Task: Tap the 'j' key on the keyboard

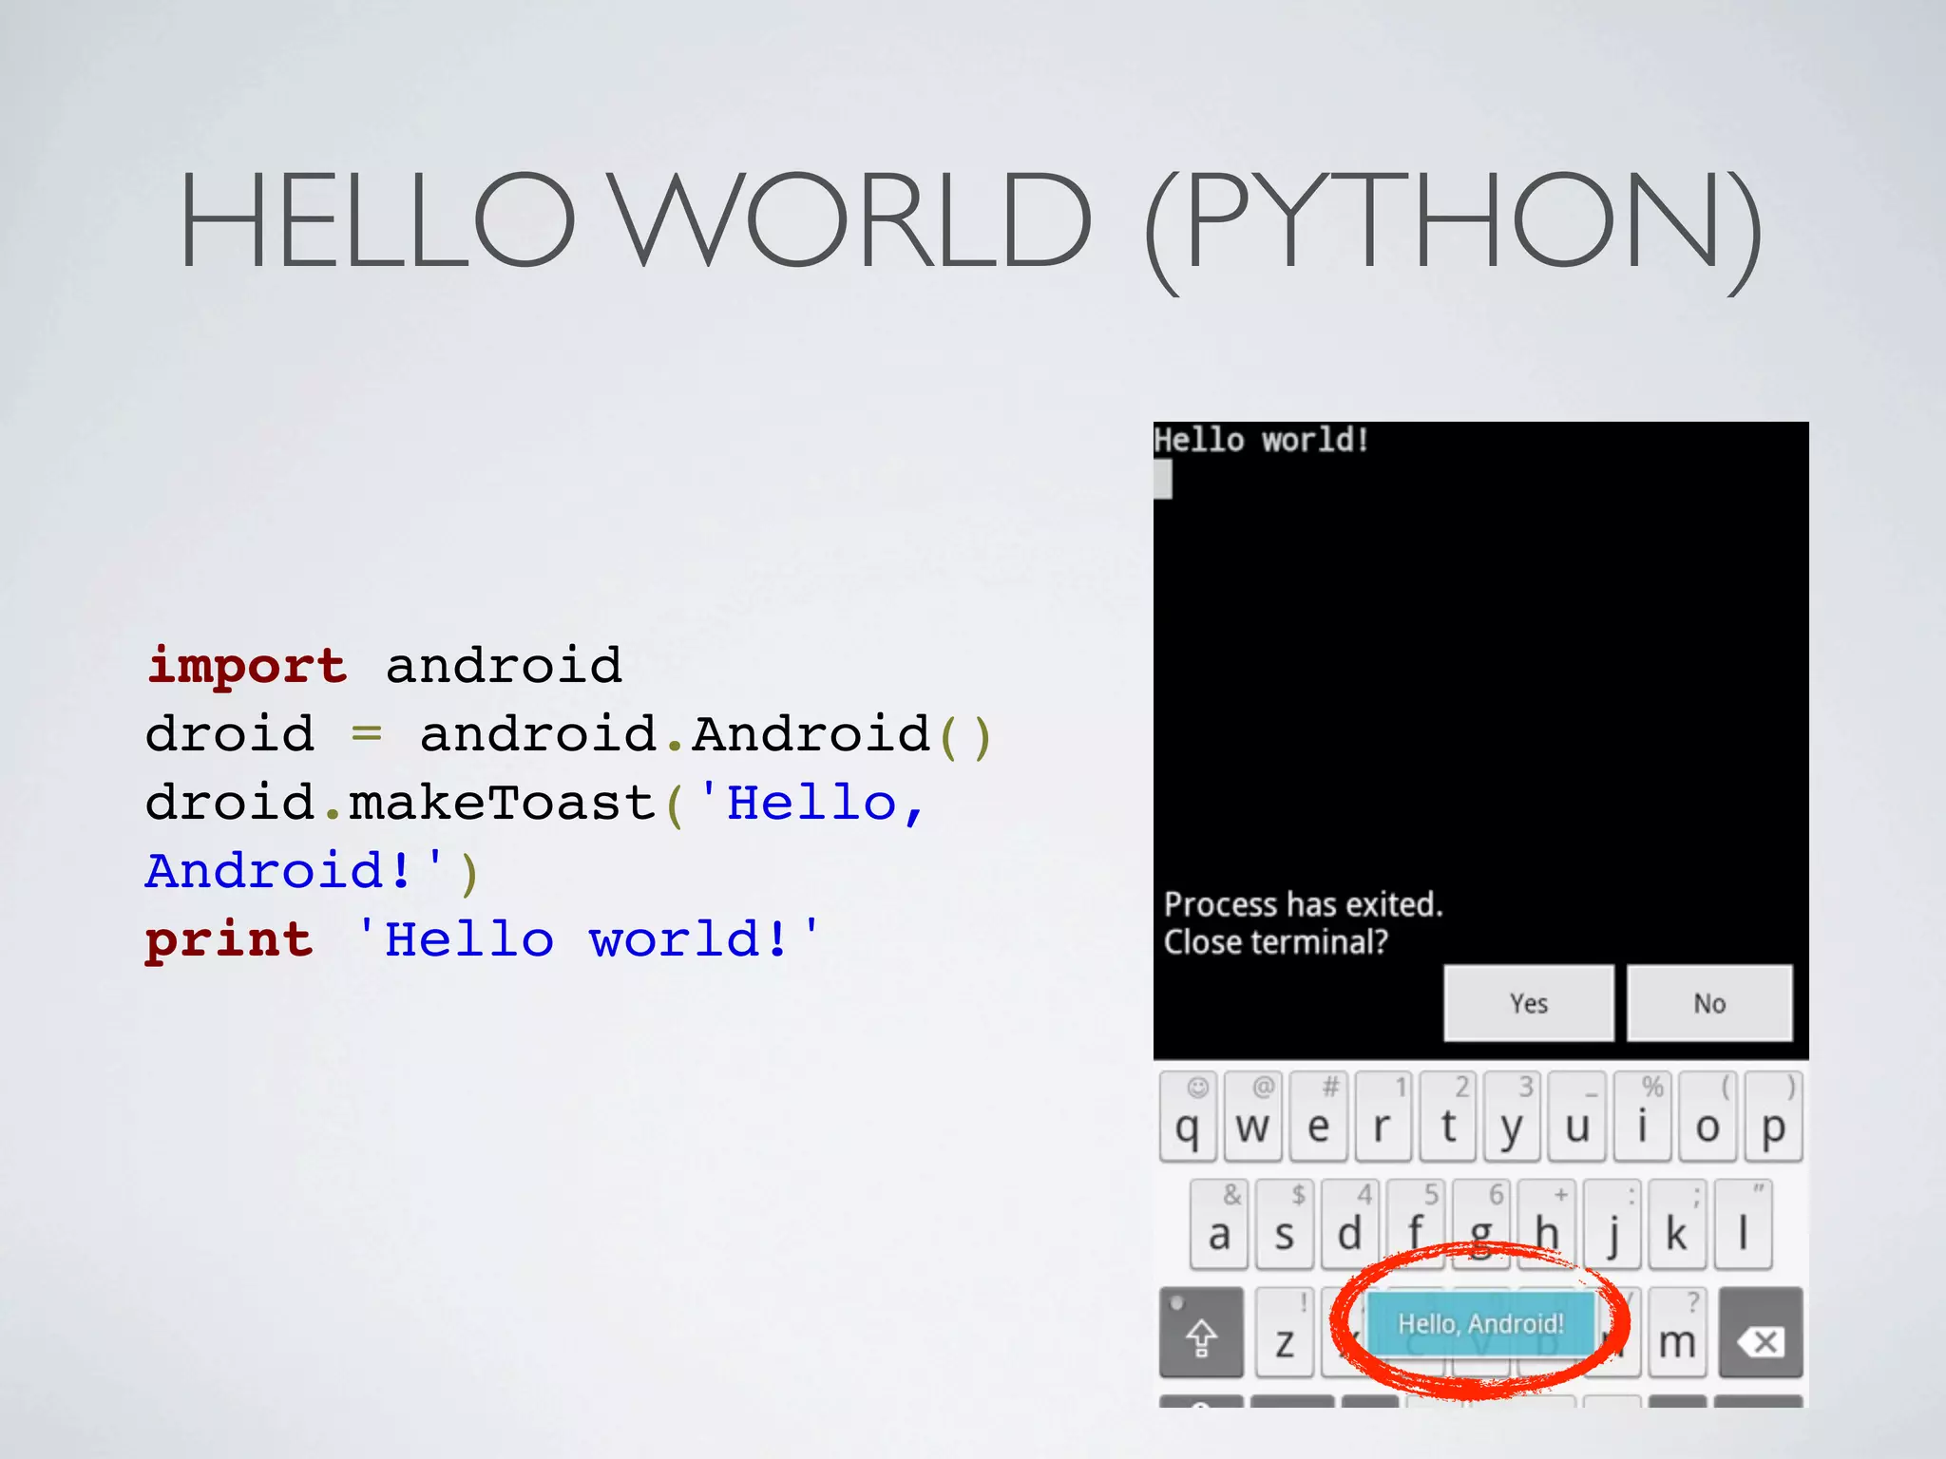Action: [x=1612, y=1224]
